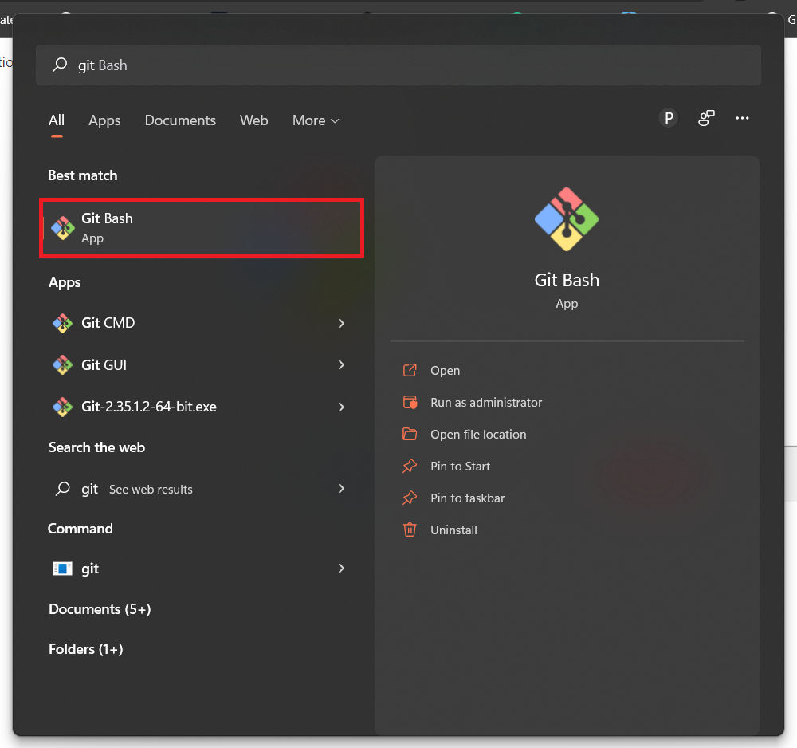Click the search magnifier icon in search box
This screenshot has width=797, height=748.
60,65
